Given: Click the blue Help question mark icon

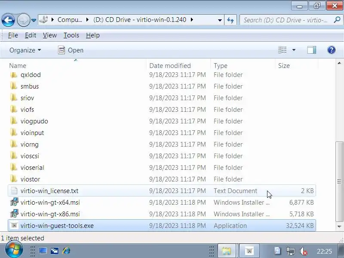Looking at the screenshot, I should [331, 50].
